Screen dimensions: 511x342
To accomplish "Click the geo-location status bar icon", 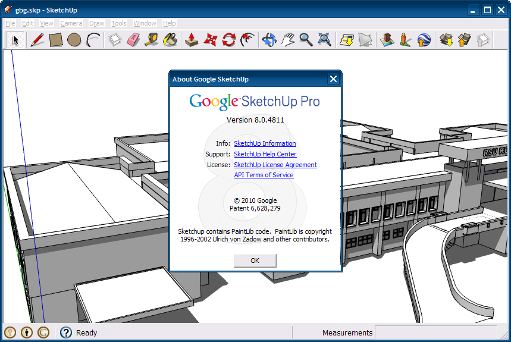I will click(10, 332).
